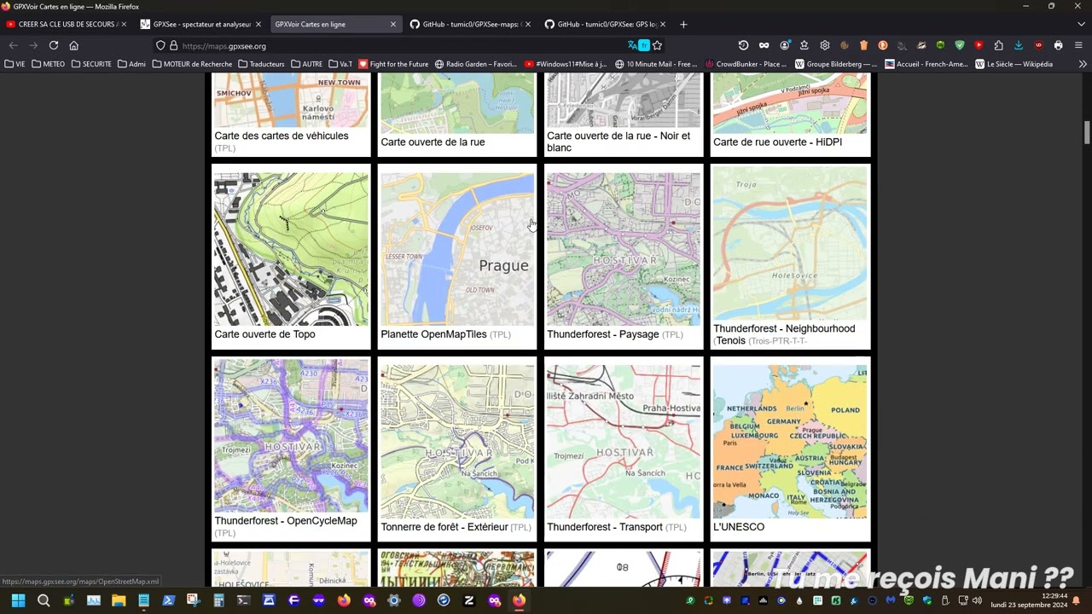Viewport: 1092px width, 614px height.
Task: Click Carte ouverte de la rue - Noir et blanc label
Action: point(619,142)
